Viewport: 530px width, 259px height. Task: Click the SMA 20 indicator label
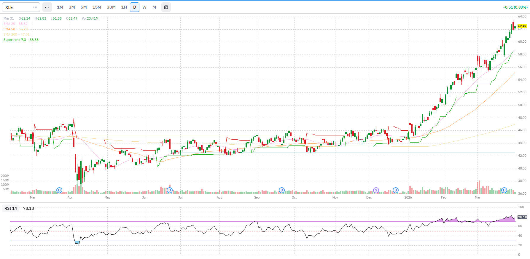tap(9, 24)
